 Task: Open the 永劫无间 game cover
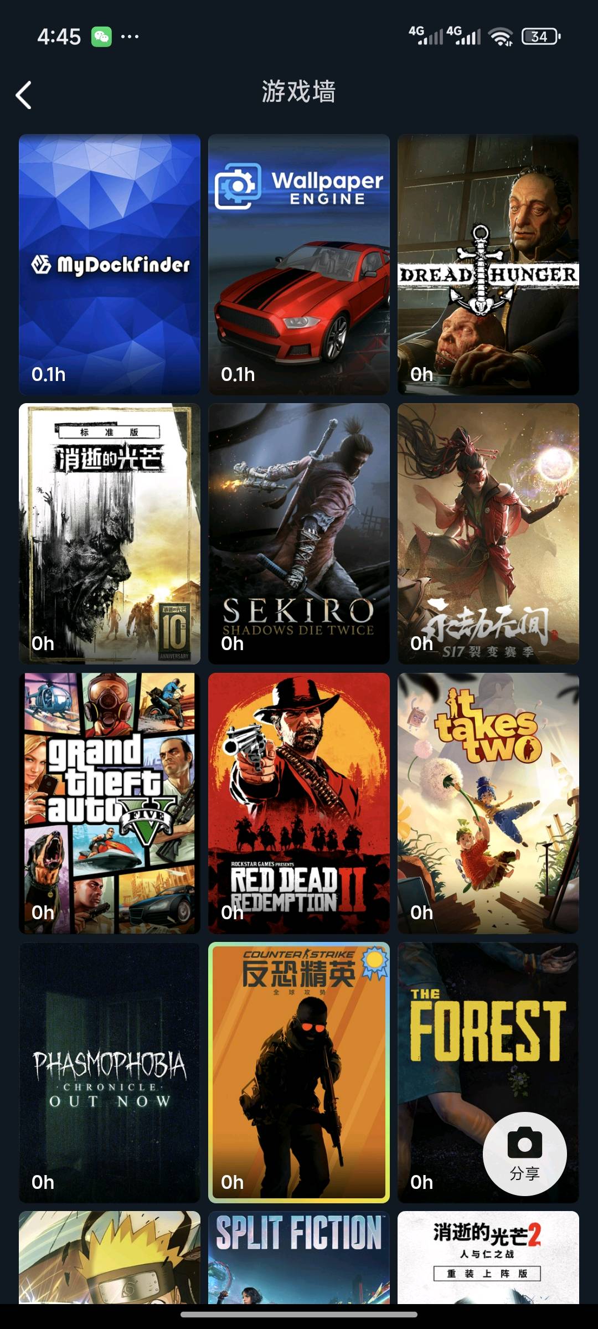488,534
